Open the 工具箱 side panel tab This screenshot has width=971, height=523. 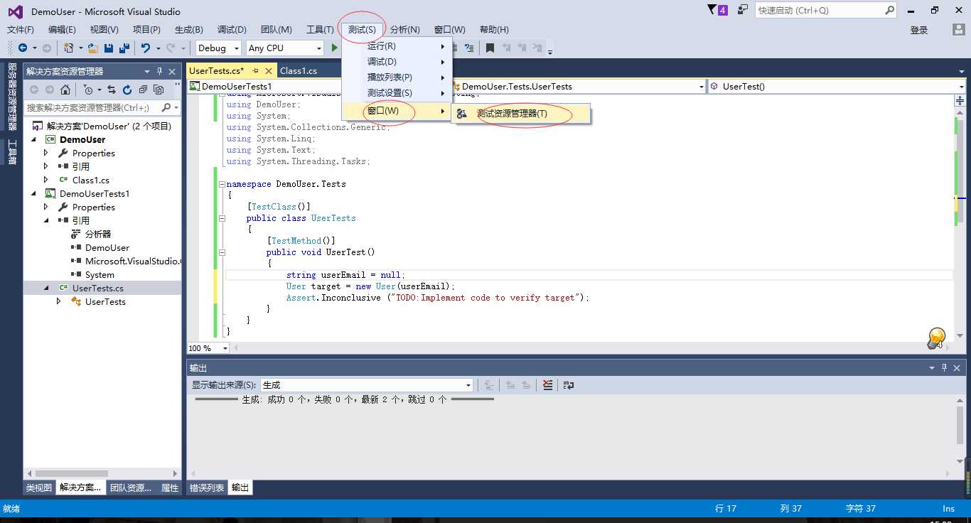coord(12,151)
